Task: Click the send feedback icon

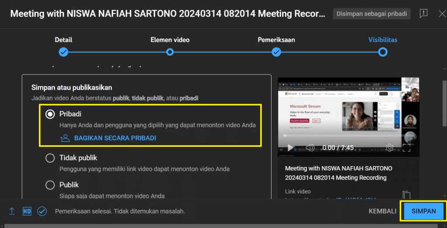Action: (423, 14)
